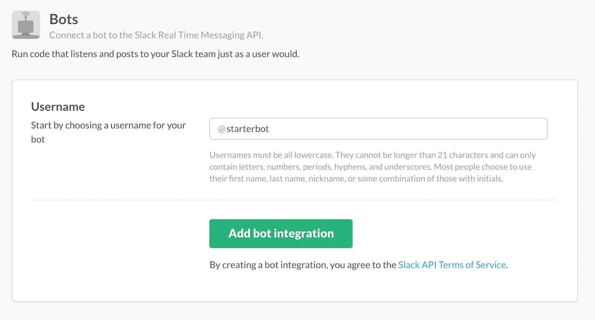Click the antenna signal on the bot icon
Image resolution: width=595 pixels, height=320 pixels.
click(x=26, y=15)
